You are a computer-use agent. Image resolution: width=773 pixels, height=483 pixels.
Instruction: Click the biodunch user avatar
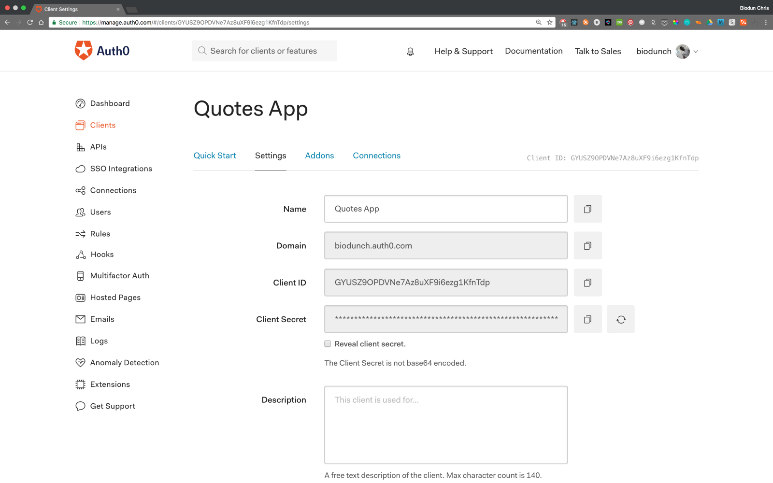tap(683, 51)
